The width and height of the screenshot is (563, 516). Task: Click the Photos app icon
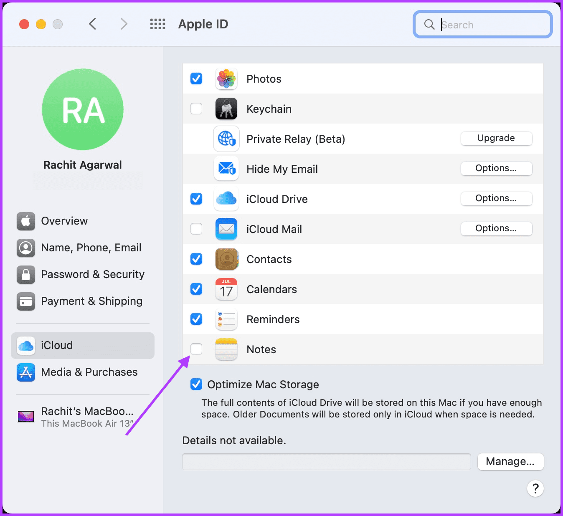click(x=226, y=78)
